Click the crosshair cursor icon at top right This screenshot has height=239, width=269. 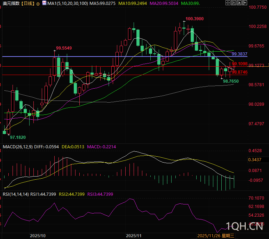coord(228,3)
